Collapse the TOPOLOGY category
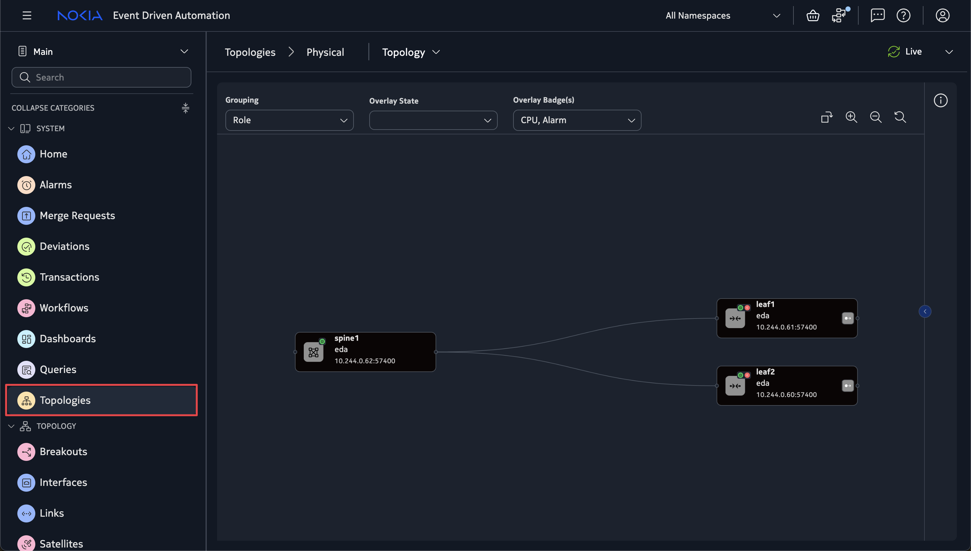The width and height of the screenshot is (971, 551). 11,426
